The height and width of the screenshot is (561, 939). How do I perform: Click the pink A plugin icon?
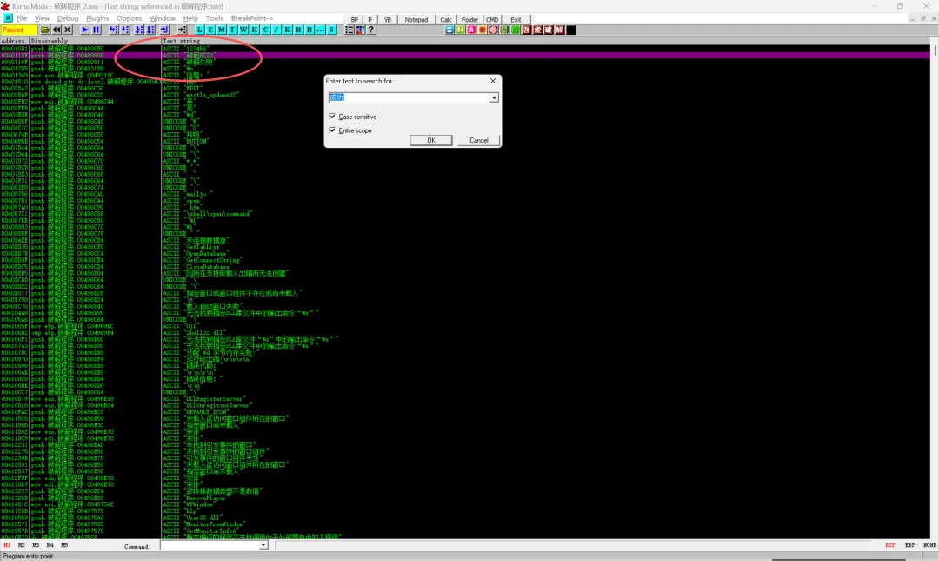click(x=471, y=30)
